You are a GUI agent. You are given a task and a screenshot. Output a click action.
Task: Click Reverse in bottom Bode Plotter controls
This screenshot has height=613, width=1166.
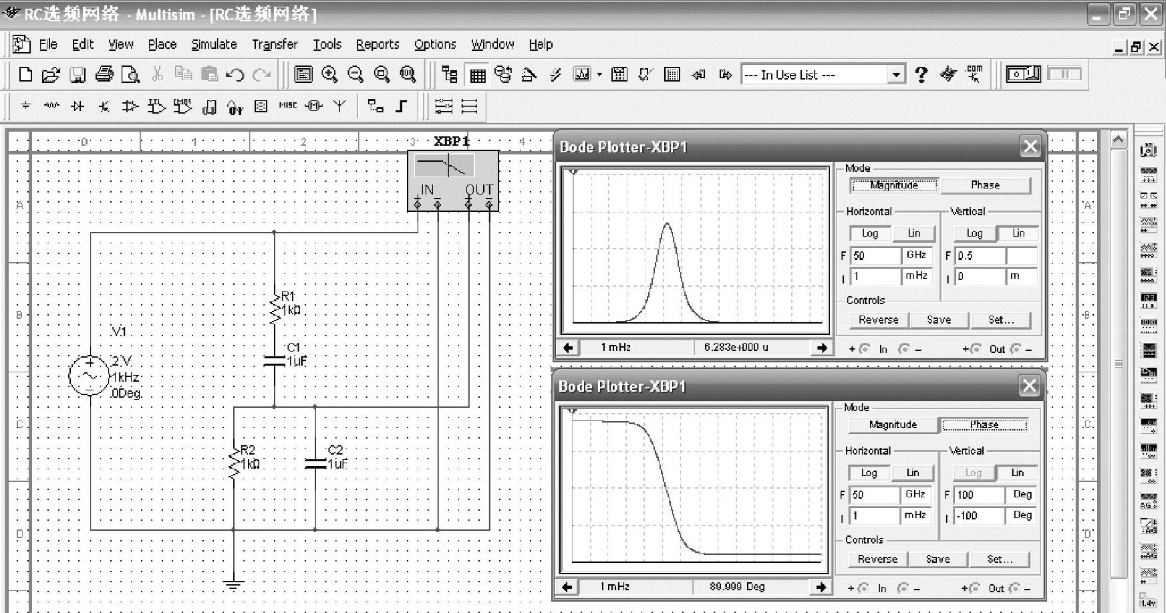coord(877,560)
